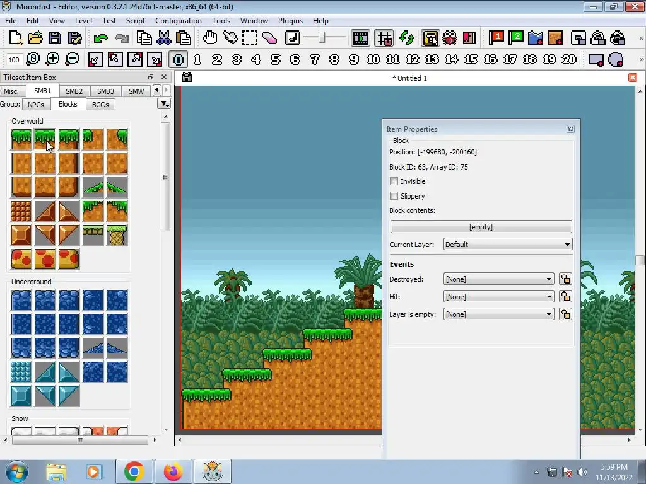Screen dimensions: 646x484
Task: Create a new level file
Action: pyautogui.click(x=15, y=38)
